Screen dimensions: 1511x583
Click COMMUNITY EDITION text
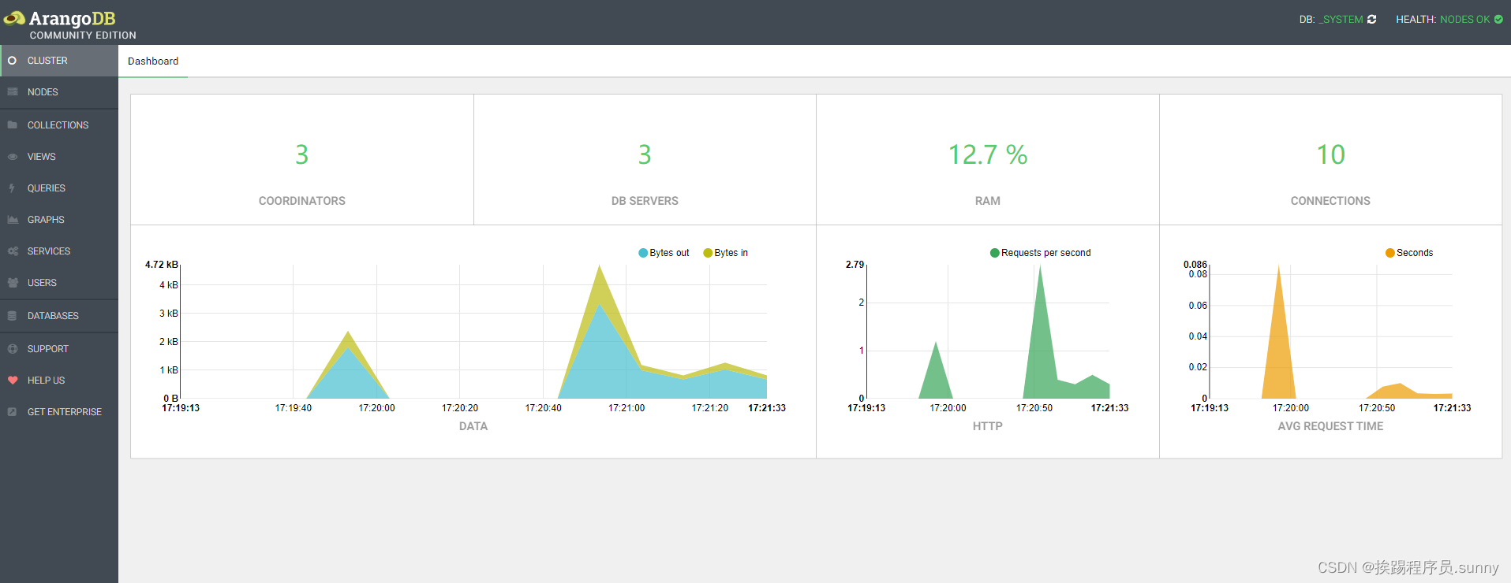point(83,35)
